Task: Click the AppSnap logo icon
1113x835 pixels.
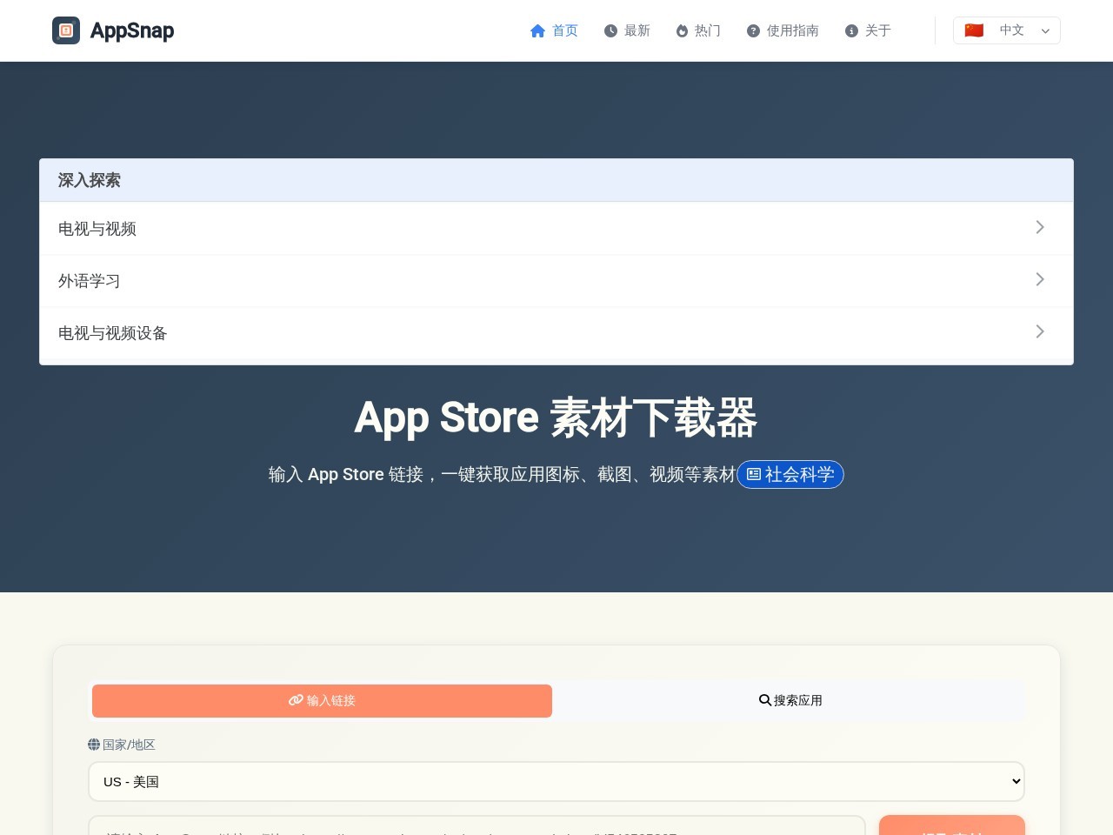Action: click(66, 30)
